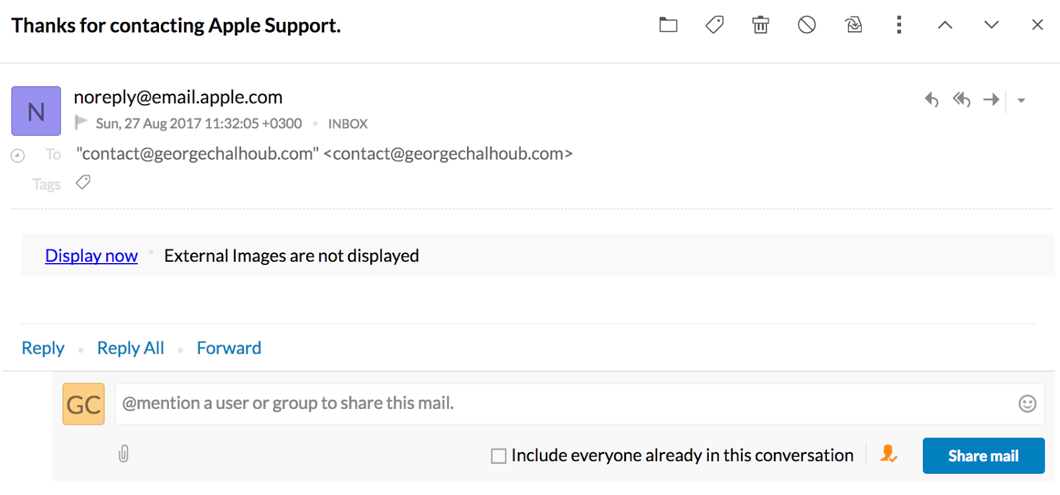
Task: Click the Reply All text link
Action: [131, 348]
